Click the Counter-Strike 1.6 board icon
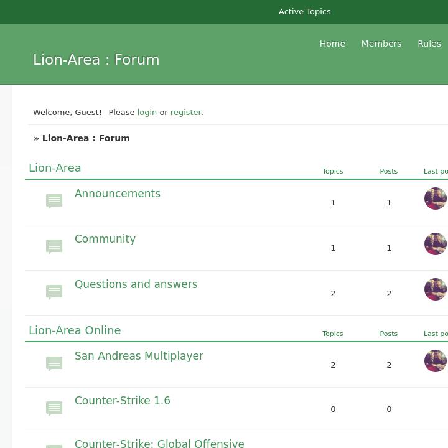448x448 pixels. click(54, 408)
